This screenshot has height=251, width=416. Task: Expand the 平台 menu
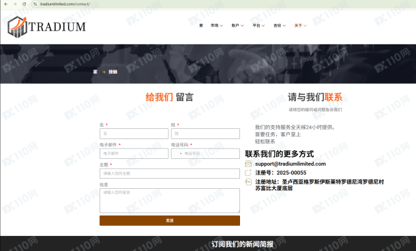tap(258, 25)
